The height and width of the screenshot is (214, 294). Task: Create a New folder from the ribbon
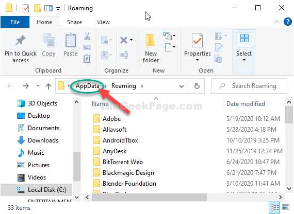tap(151, 48)
